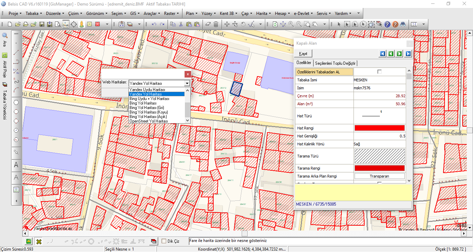
Task: Click the Undo arrow icon
Action: pyautogui.click(x=154, y=24)
